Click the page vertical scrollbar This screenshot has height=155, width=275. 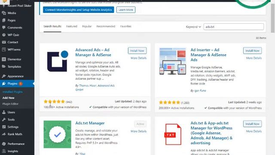tap(273, 18)
